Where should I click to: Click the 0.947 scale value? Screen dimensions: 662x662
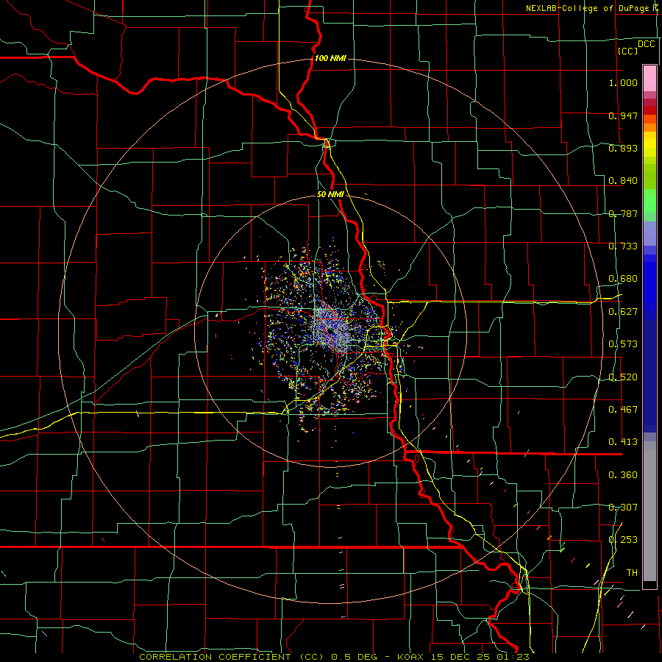pyautogui.click(x=623, y=115)
